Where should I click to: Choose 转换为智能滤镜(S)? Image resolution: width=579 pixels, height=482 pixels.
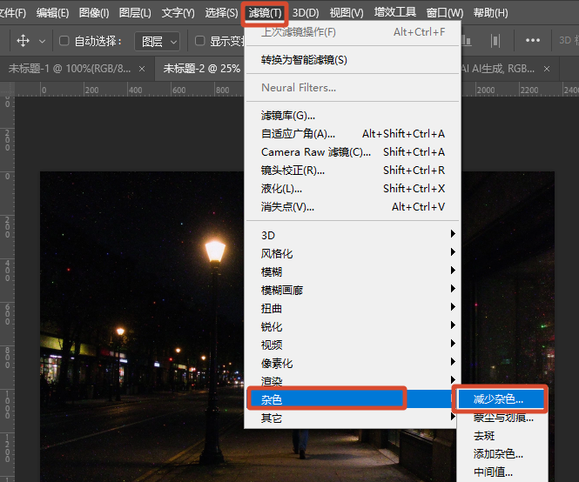click(x=353, y=60)
